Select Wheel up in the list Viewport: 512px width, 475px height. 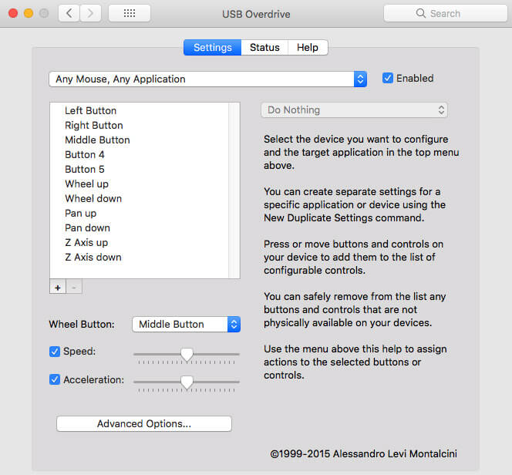140,184
